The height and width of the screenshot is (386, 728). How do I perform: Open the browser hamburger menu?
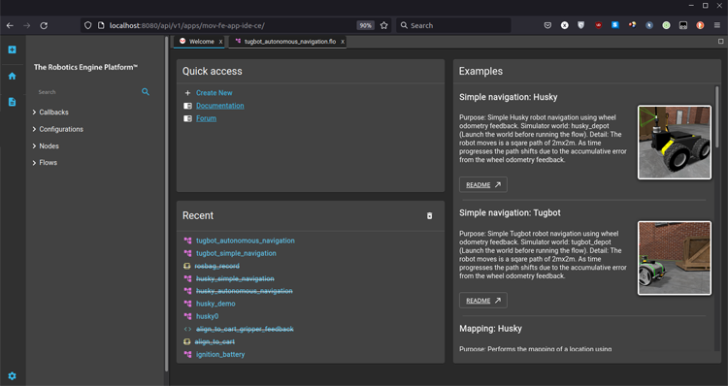717,25
